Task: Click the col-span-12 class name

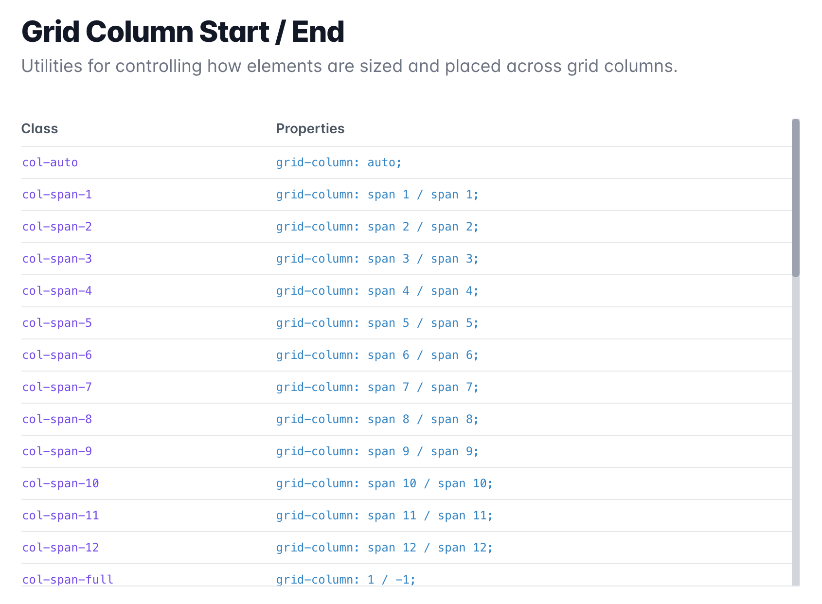Action: 60,548
